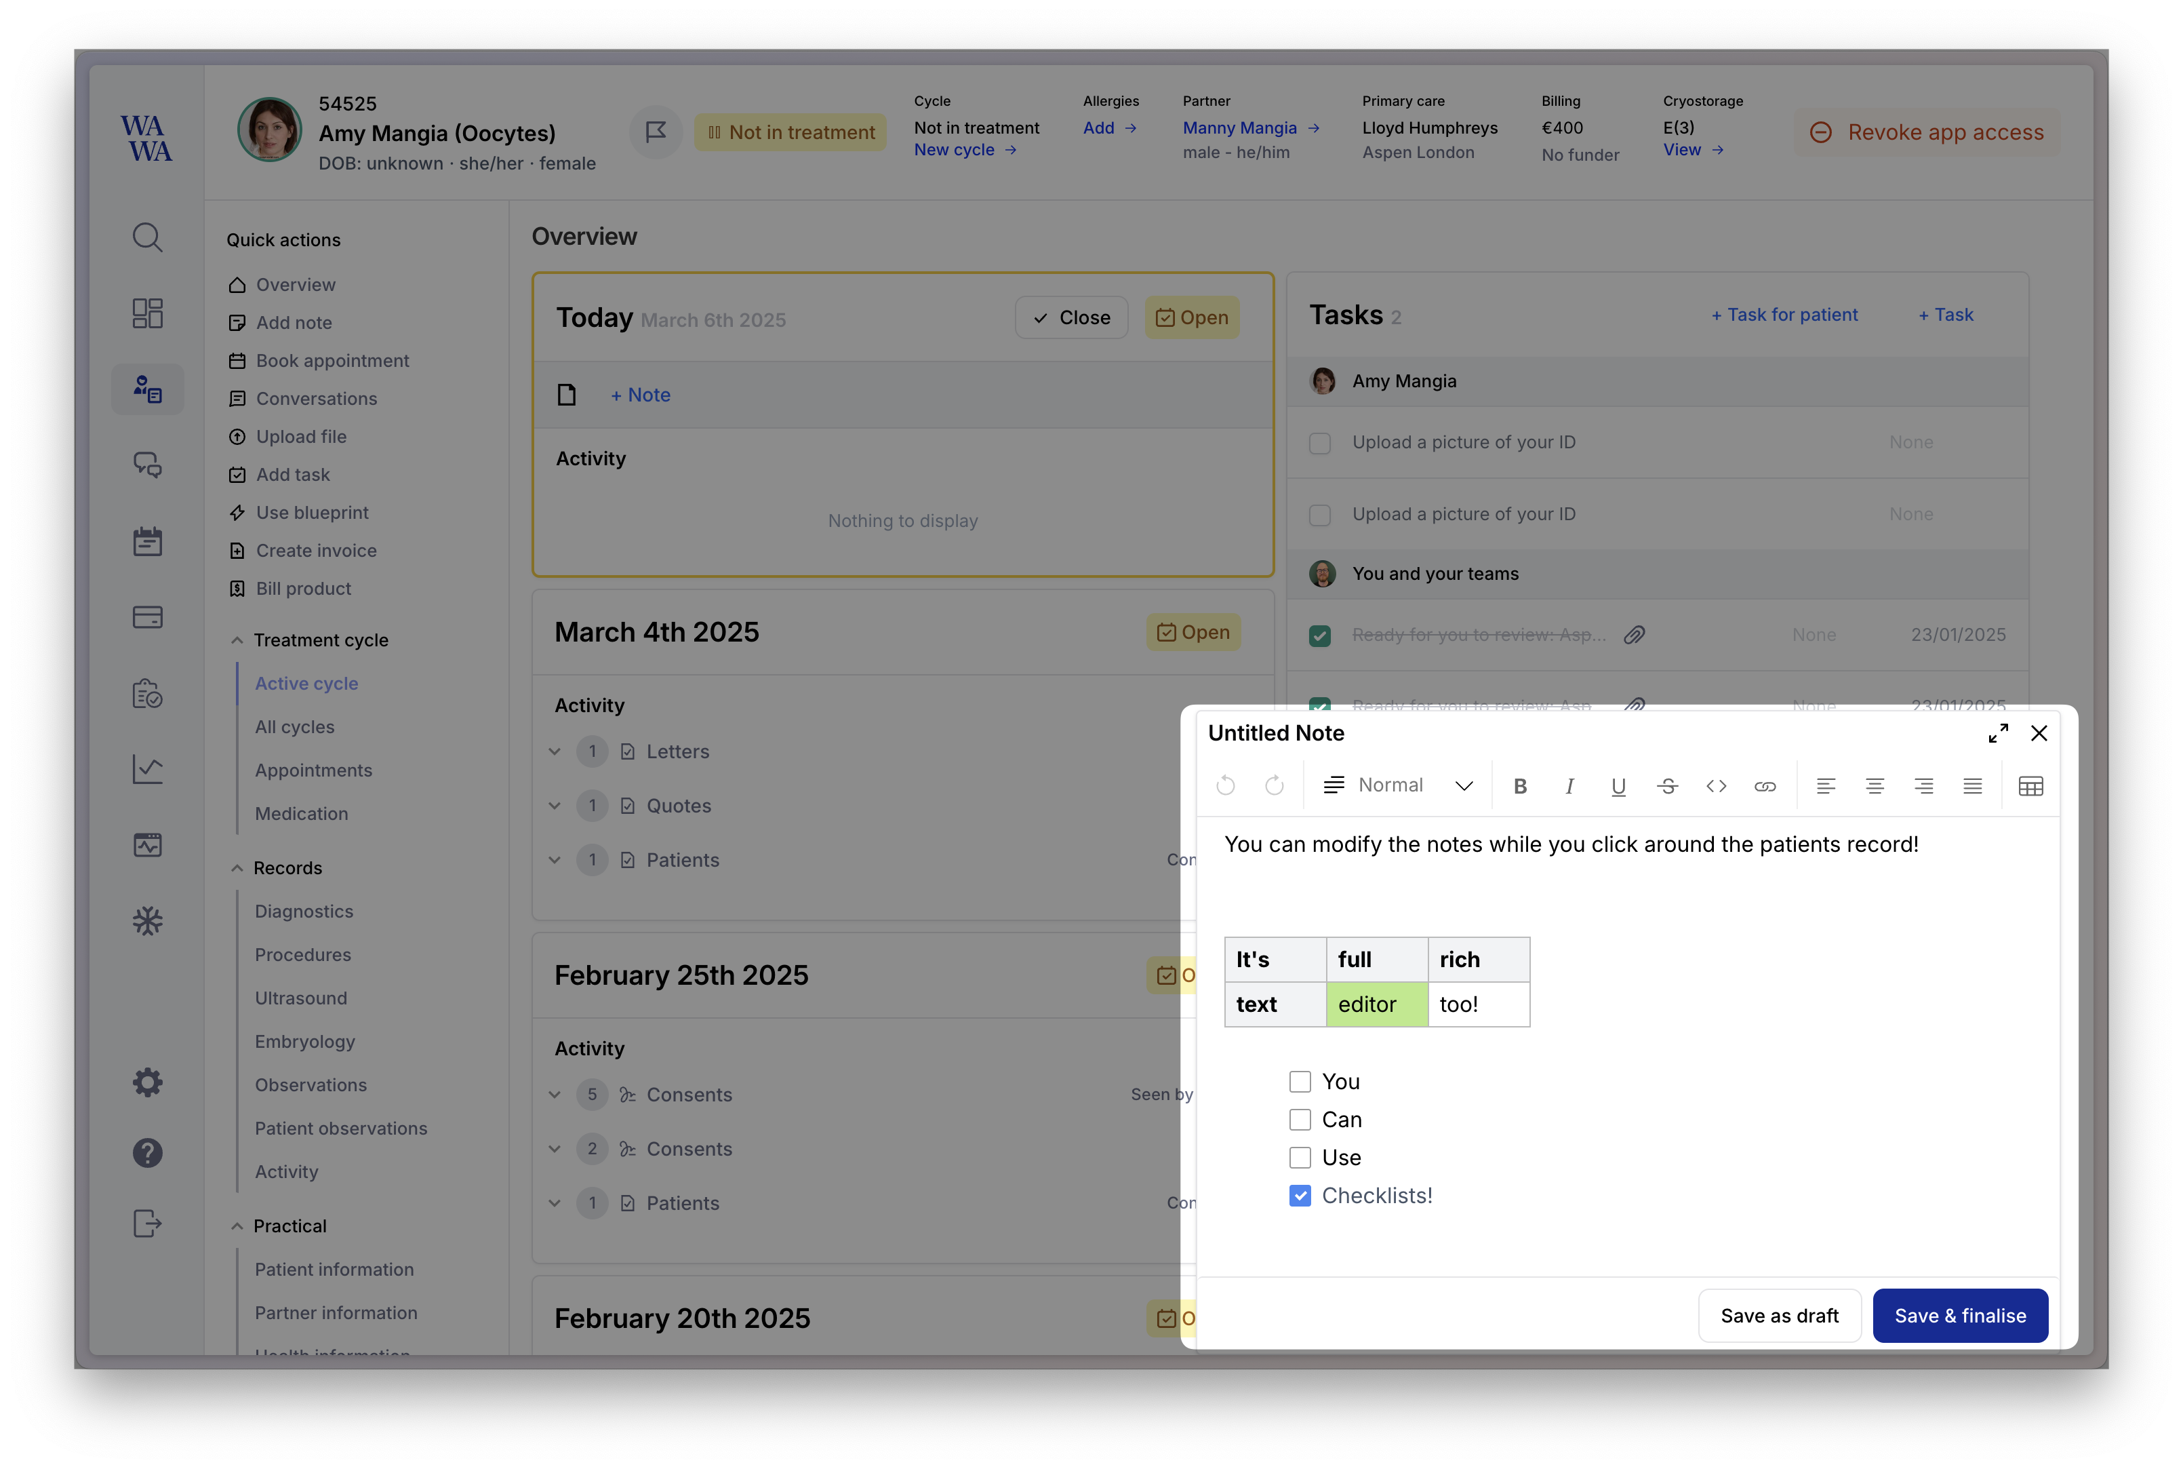2183x1469 pixels.
Task: Select All cycles in sidebar
Action: [x=294, y=727]
